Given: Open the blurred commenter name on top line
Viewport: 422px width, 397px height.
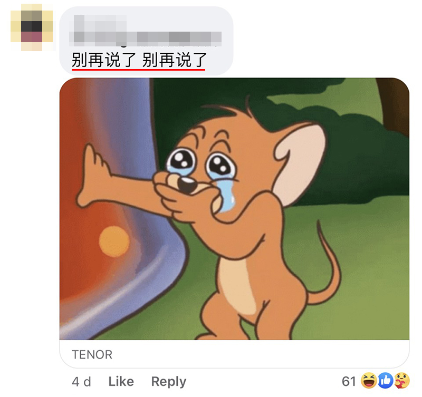Looking at the screenshot, I should pyautogui.click(x=100, y=23).
